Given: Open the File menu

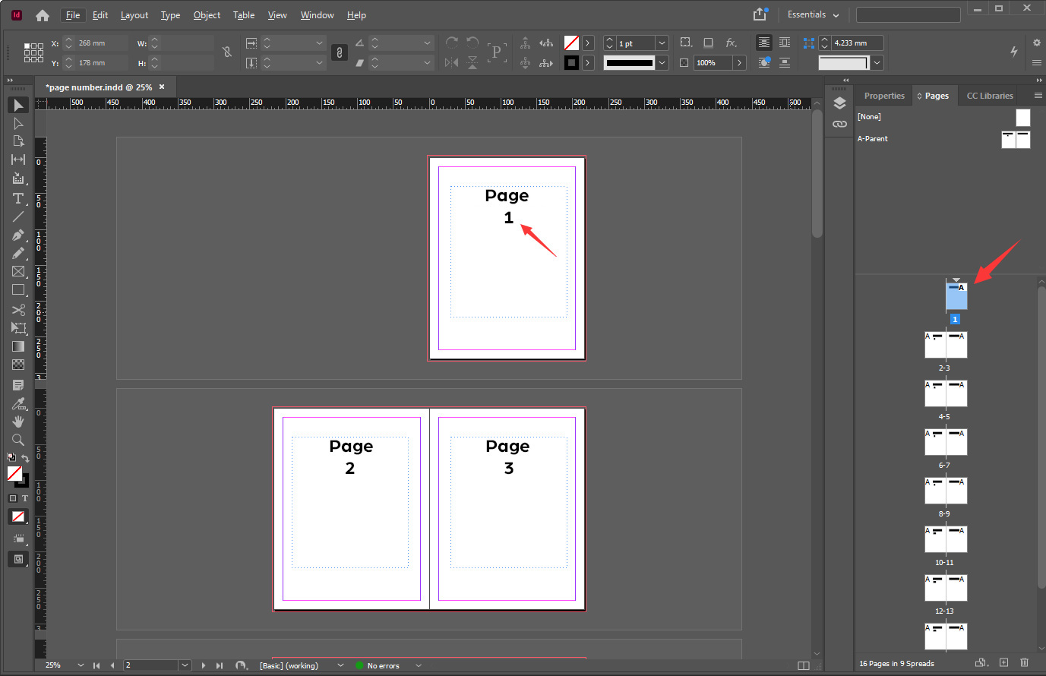Looking at the screenshot, I should [x=73, y=15].
